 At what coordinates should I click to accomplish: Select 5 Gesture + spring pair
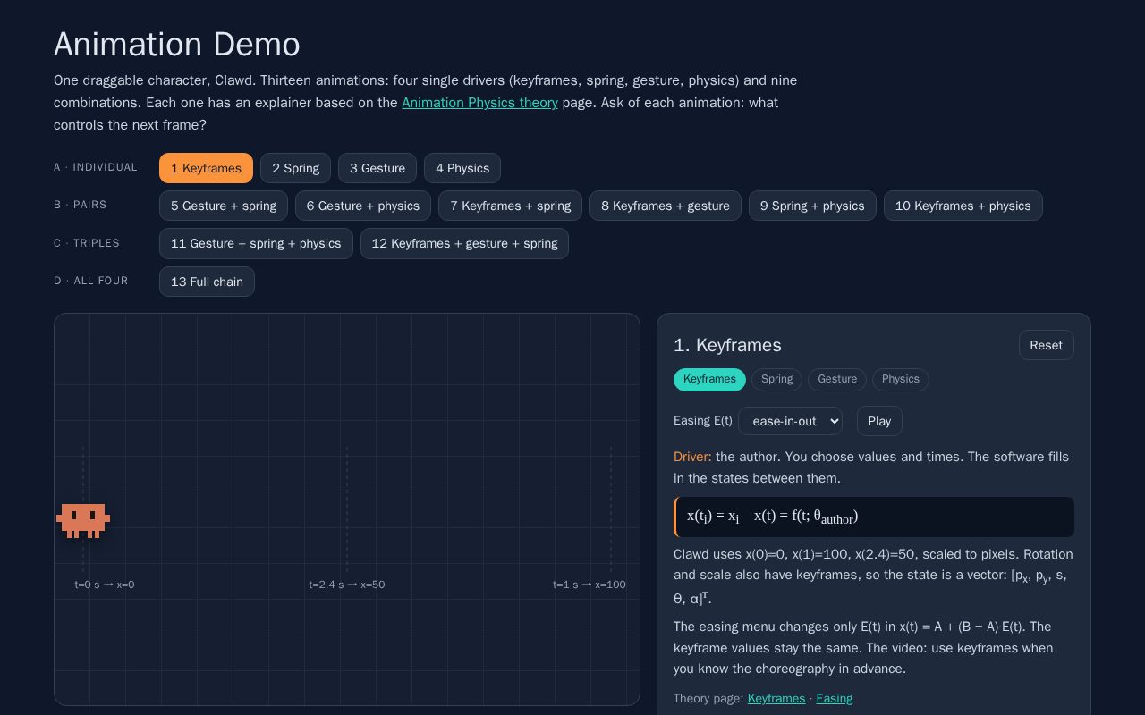coord(224,206)
